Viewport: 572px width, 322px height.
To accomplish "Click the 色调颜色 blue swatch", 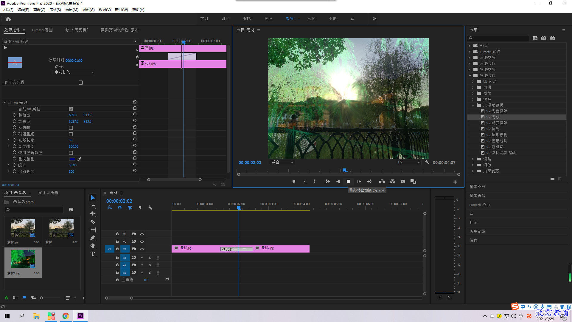I will 72,159.
